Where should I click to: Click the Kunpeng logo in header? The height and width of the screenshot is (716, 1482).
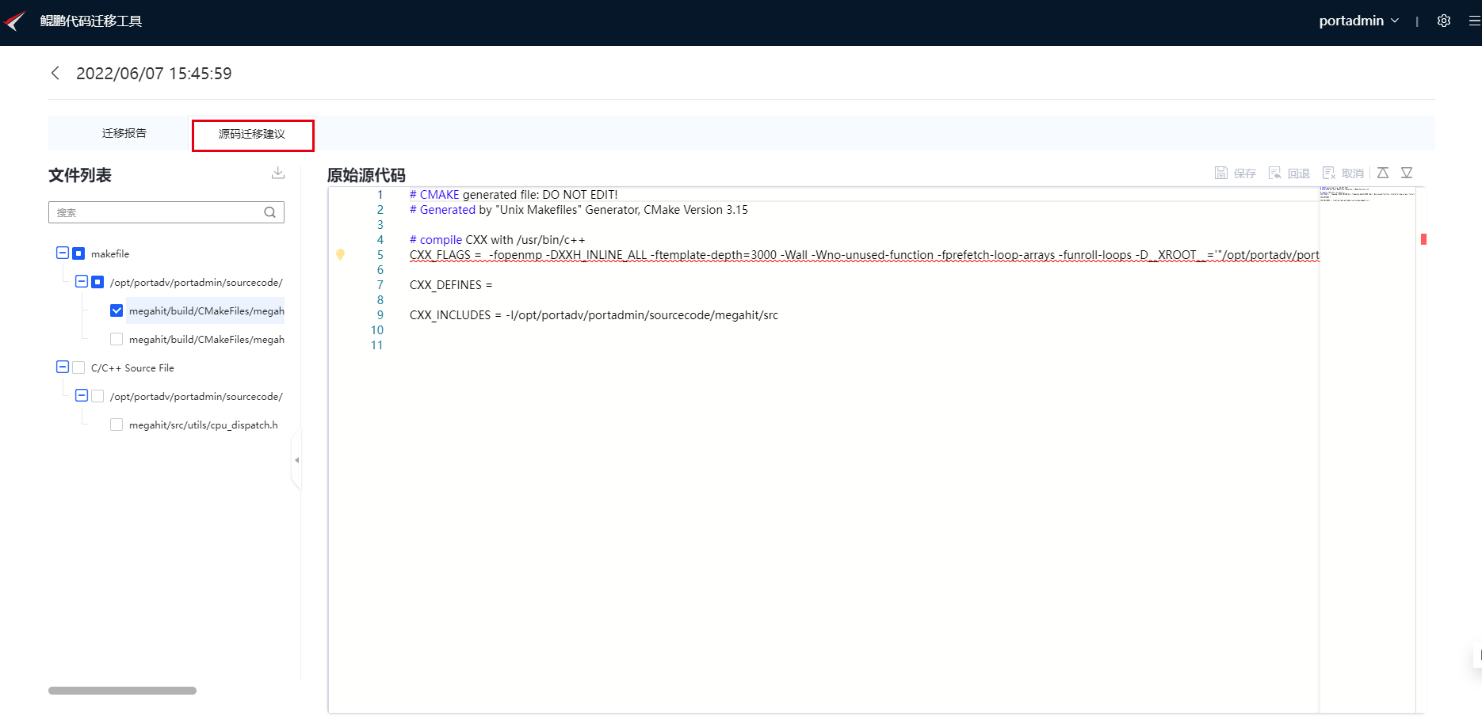(15, 21)
